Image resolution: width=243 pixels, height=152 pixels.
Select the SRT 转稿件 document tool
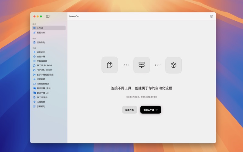tap(49, 97)
